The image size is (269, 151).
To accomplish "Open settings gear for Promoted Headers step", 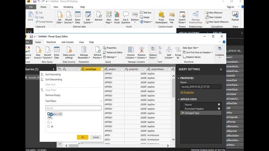I will [x=219, y=109].
